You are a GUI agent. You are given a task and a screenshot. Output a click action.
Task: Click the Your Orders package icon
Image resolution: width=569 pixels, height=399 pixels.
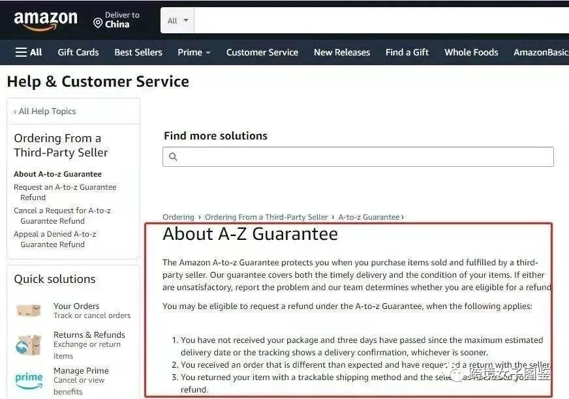pyautogui.click(x=29, y=311)
